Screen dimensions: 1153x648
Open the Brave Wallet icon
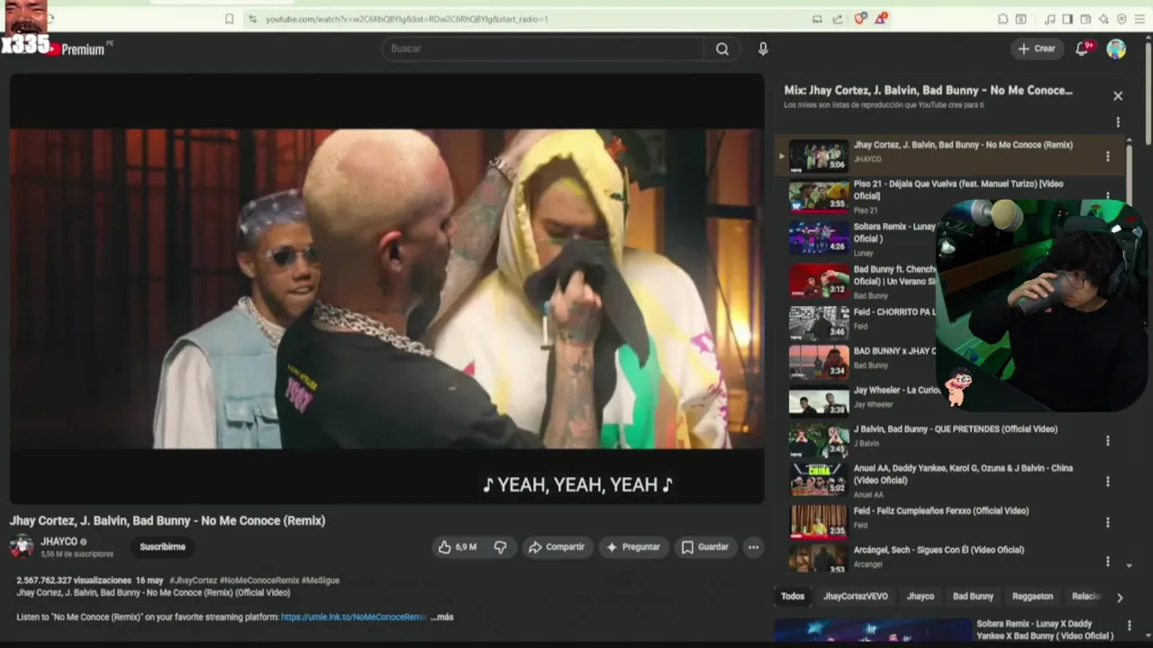click(1085, 19)
